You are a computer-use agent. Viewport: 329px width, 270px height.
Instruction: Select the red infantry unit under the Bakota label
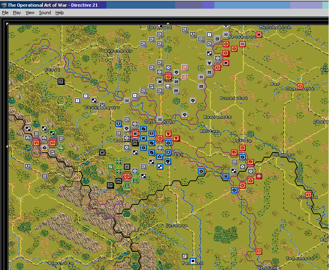pos(242,148)
